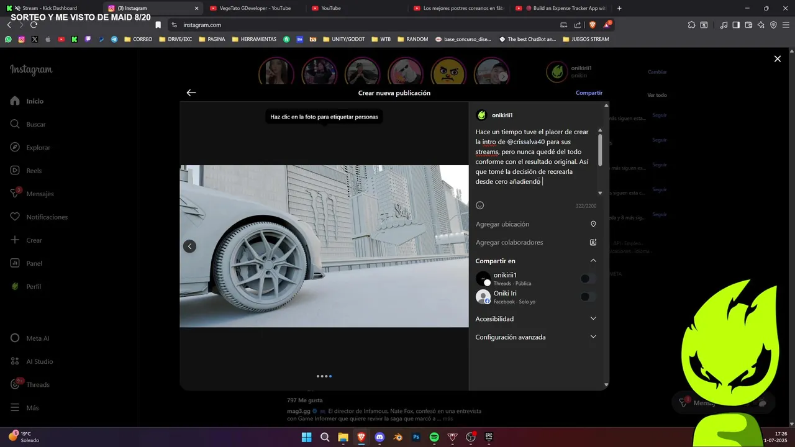Click the Brave Shields icon in the address bar
Screen dimensions: 795x447
click(593, 25)
